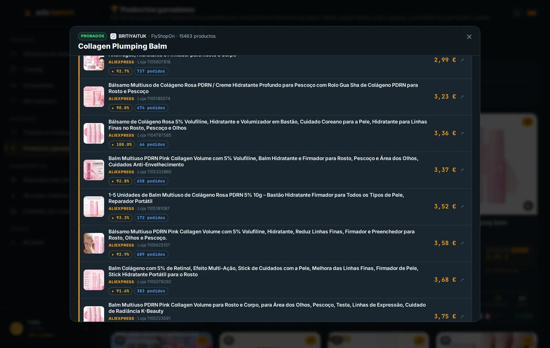This screenshot has width=550, height=348.
Task: Open external link for the 2,99 € product
Action: (462, 60)
